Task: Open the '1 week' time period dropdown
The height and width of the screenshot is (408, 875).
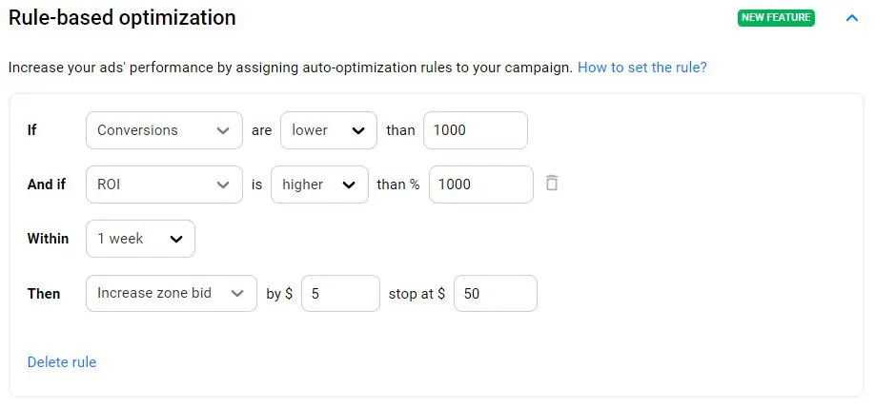Action: tap(140, 239)
